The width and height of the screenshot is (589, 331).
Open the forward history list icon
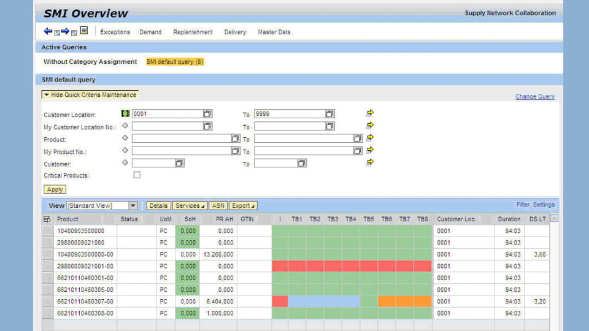74,33
